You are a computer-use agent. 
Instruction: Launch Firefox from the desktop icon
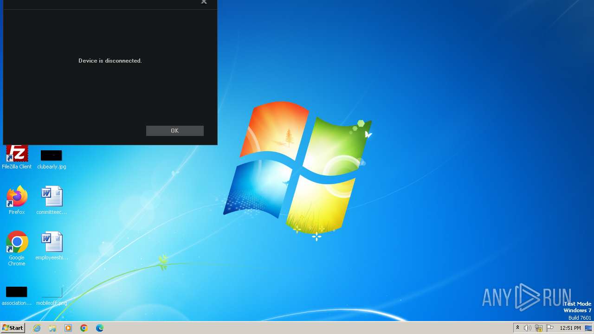pos(17,200)
